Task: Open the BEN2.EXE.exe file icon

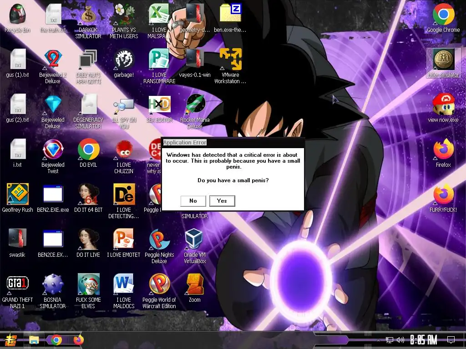Action: [x=53, y=198]
